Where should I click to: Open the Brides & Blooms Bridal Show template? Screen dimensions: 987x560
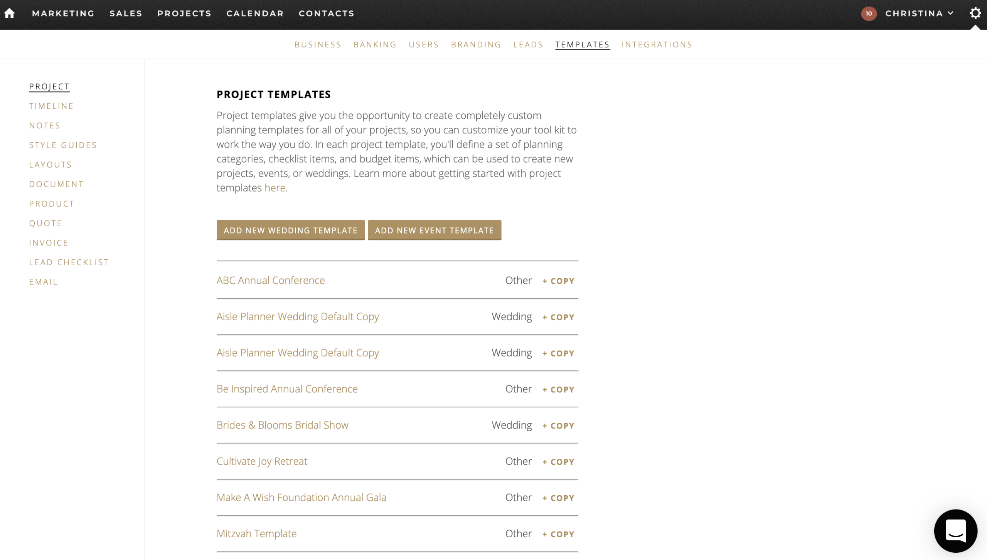(x=282, y=425)
